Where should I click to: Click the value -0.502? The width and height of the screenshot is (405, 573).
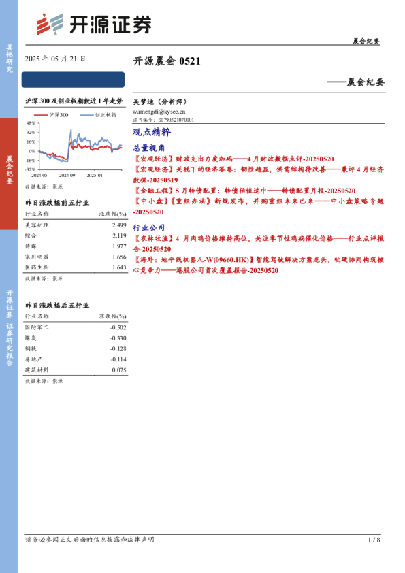118,328
